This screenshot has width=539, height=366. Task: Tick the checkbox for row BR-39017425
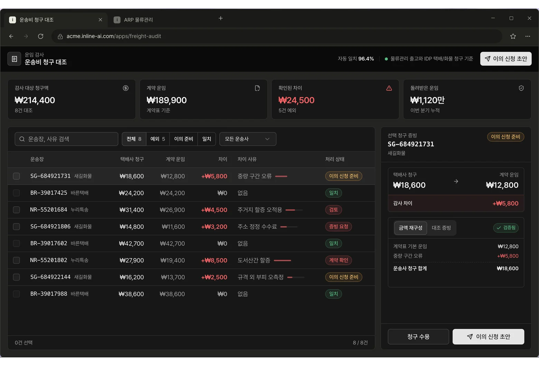click(x=16, y=193)
